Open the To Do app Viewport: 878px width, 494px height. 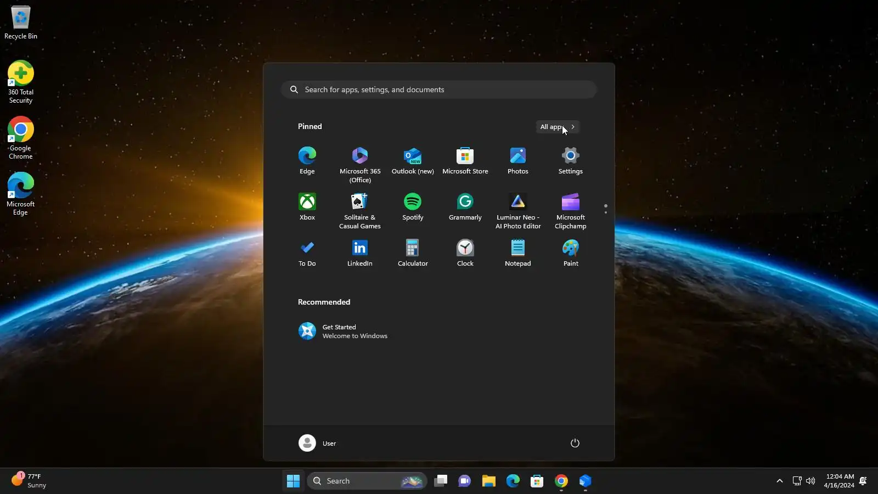(x=307, y=253)
